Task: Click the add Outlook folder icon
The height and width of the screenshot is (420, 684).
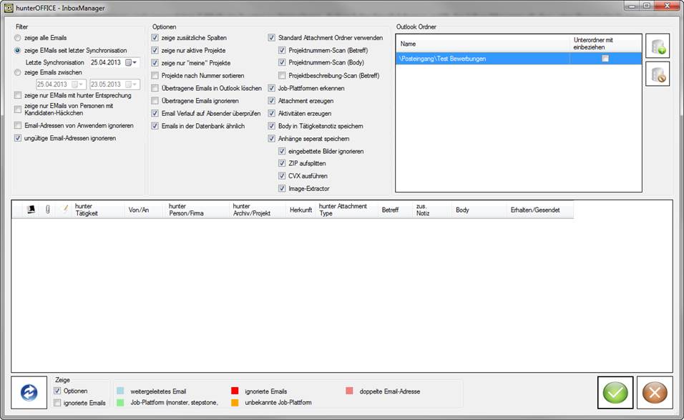Action: [x=658, y=46]
